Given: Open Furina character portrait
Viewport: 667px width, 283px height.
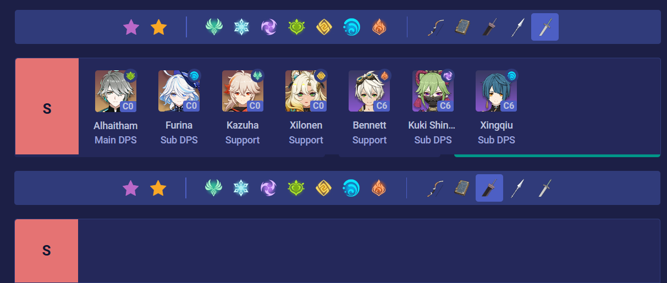Looking at the screenshot, I should click(x=179, y=91).
